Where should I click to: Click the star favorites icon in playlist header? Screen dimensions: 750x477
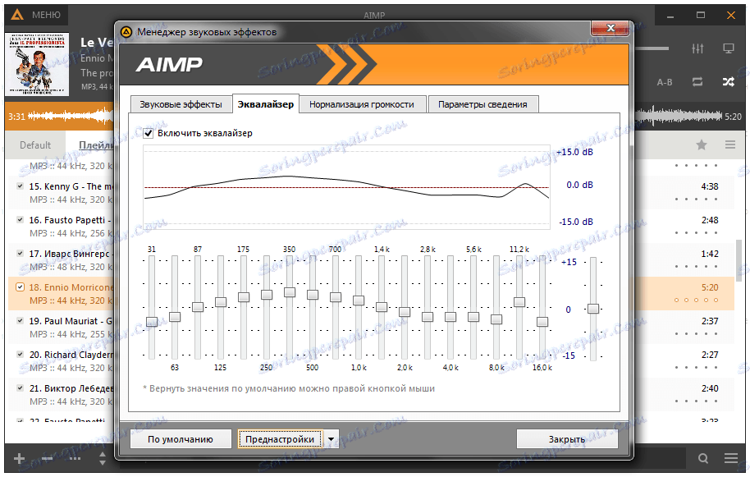(702, 144)
